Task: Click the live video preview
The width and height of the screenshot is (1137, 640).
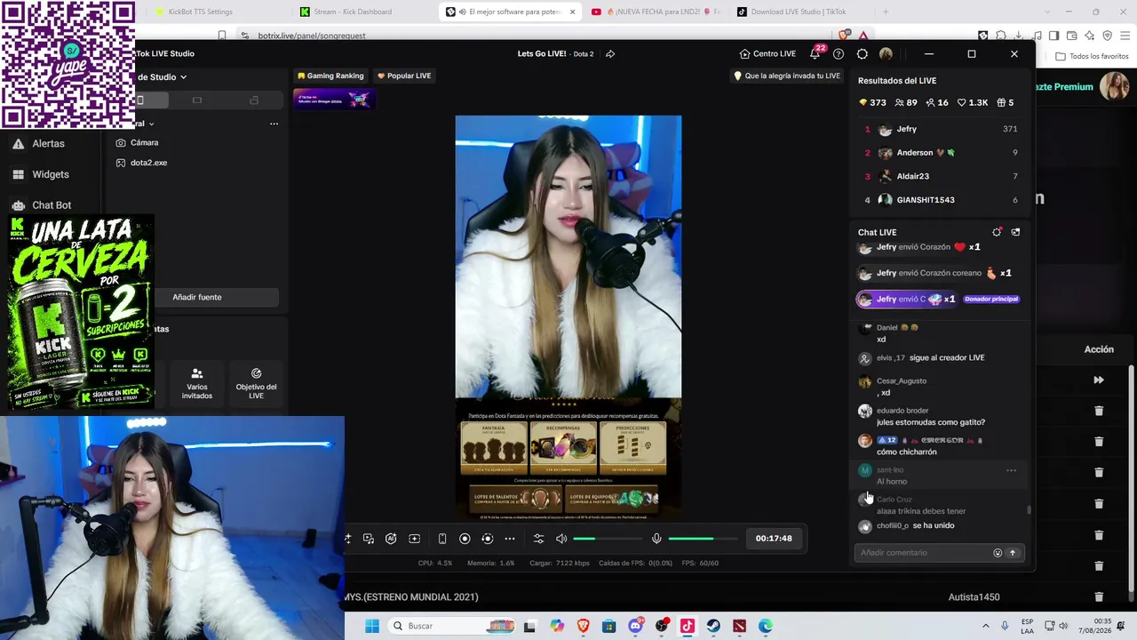Action: tap(568, 318)
